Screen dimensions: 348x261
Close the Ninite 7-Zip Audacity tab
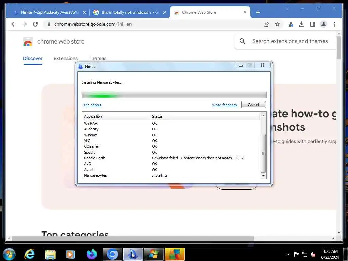click(84, 13)
